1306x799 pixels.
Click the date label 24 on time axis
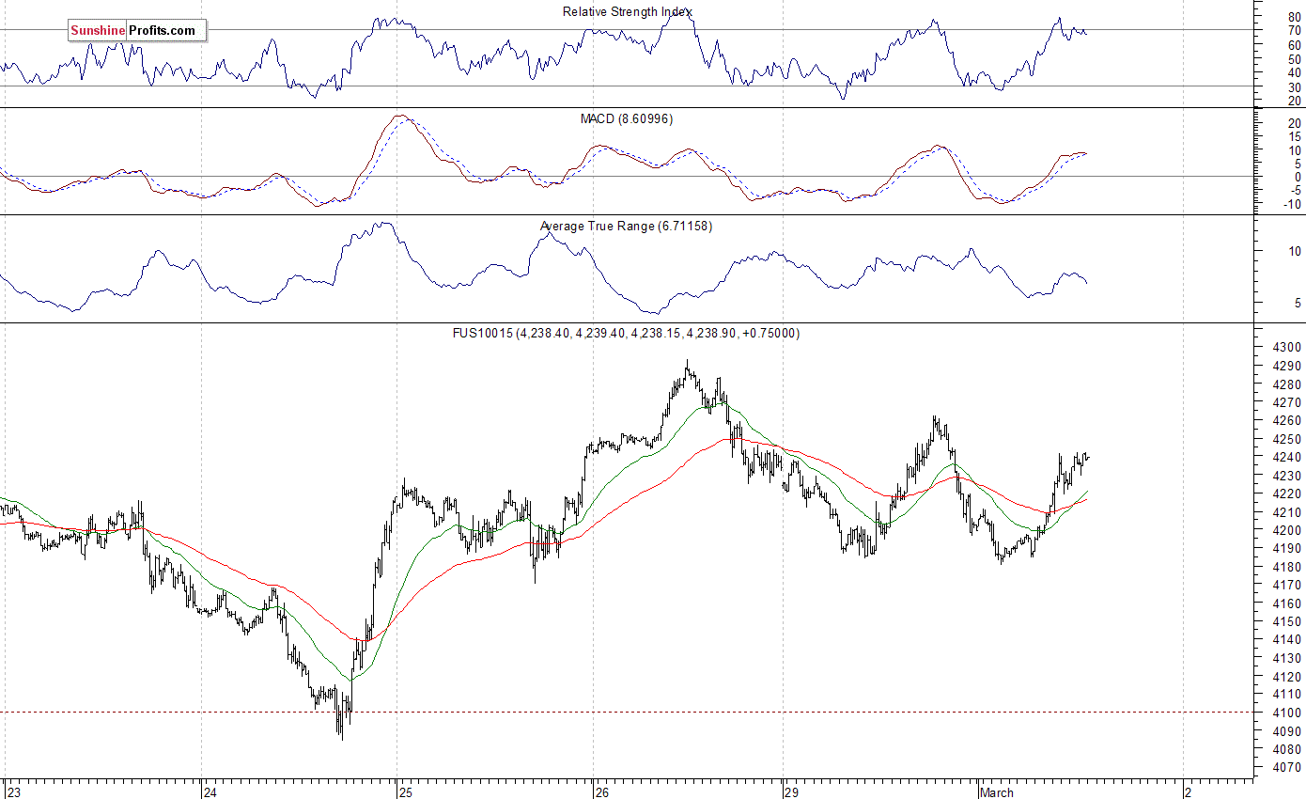pos(210,792)
